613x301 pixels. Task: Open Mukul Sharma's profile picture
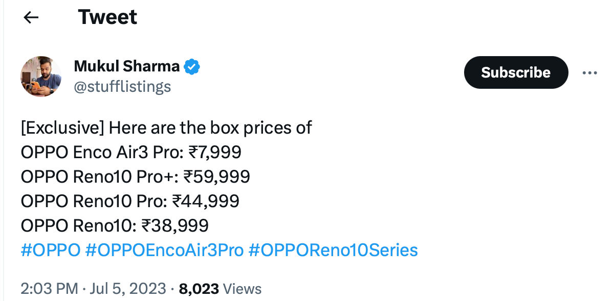(41, 77)
